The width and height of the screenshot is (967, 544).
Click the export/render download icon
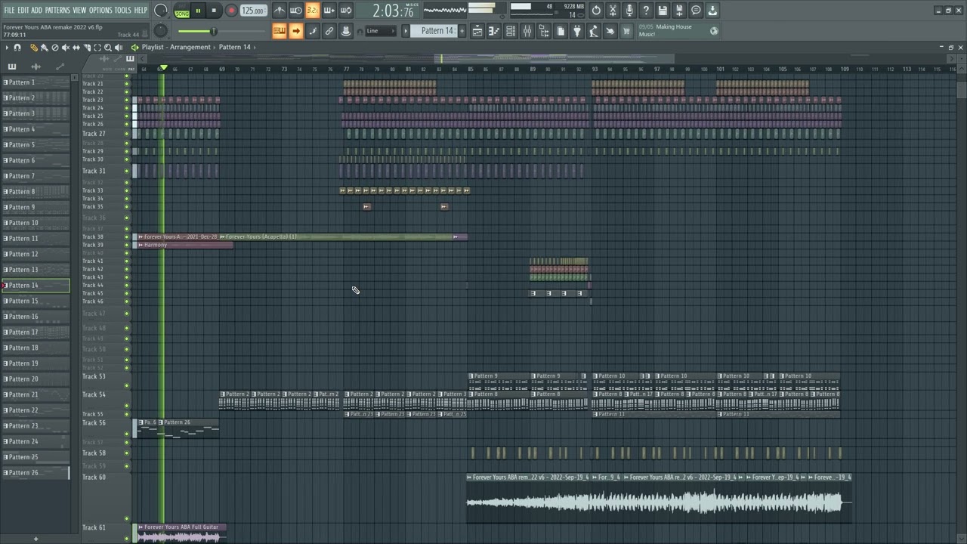click(x=712, y=11)
